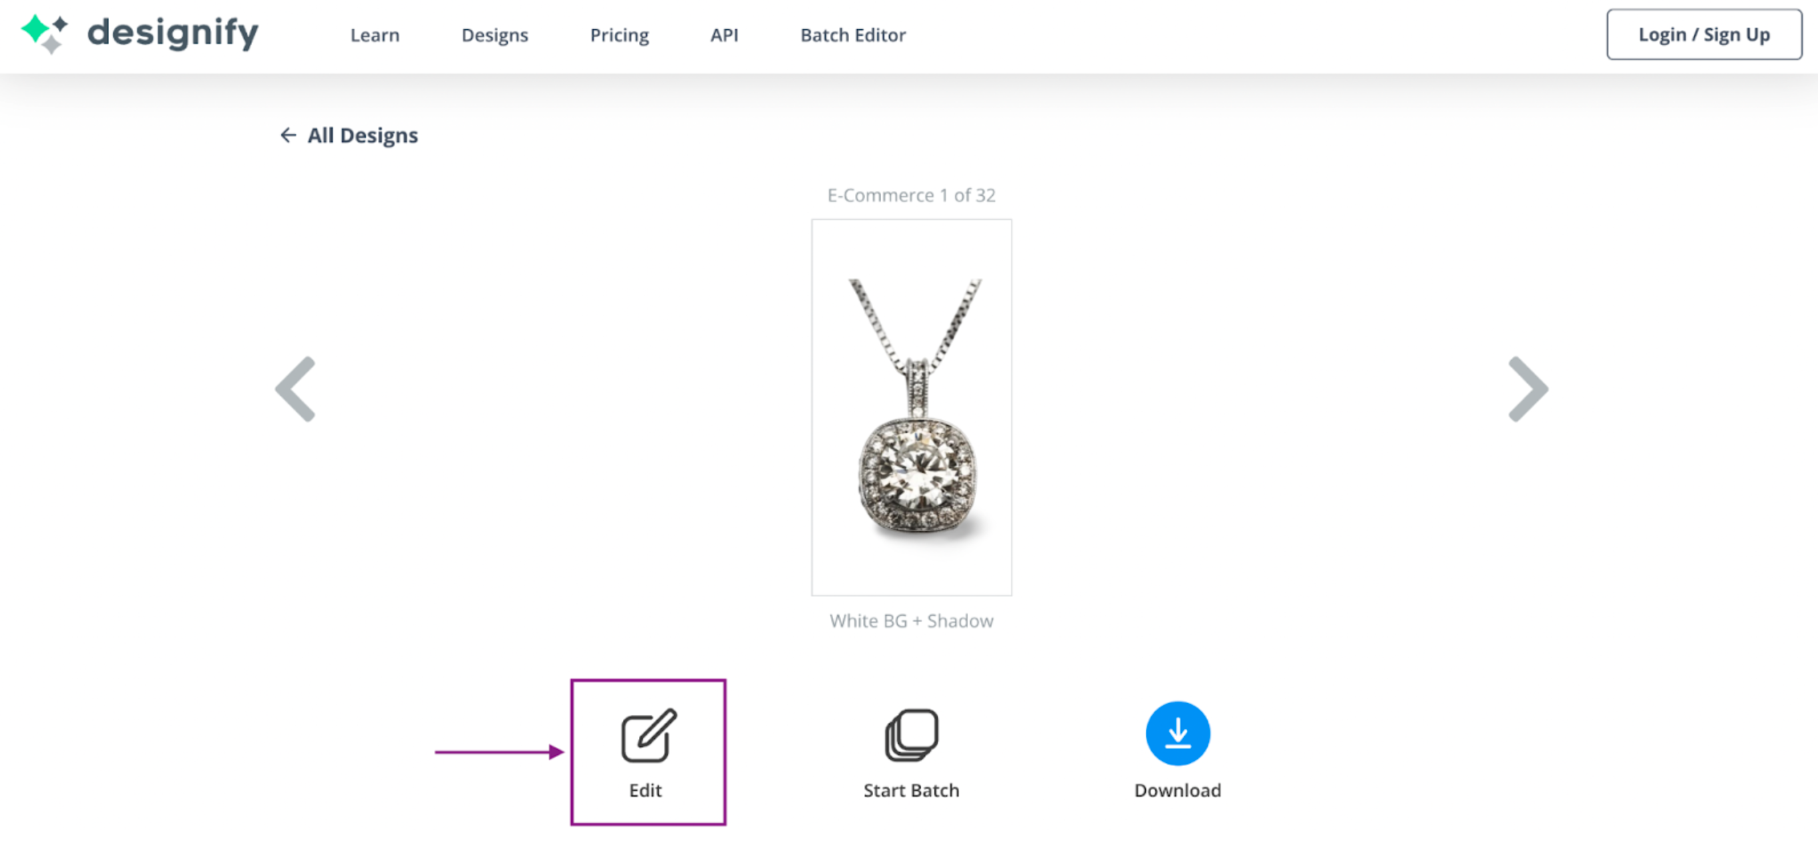Click the Edit text label
Image resolution: width=1818 pixels, height=868 pixels.
click(645, 789)
